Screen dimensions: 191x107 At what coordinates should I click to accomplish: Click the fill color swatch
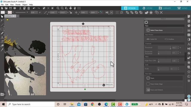coord(3,12)
